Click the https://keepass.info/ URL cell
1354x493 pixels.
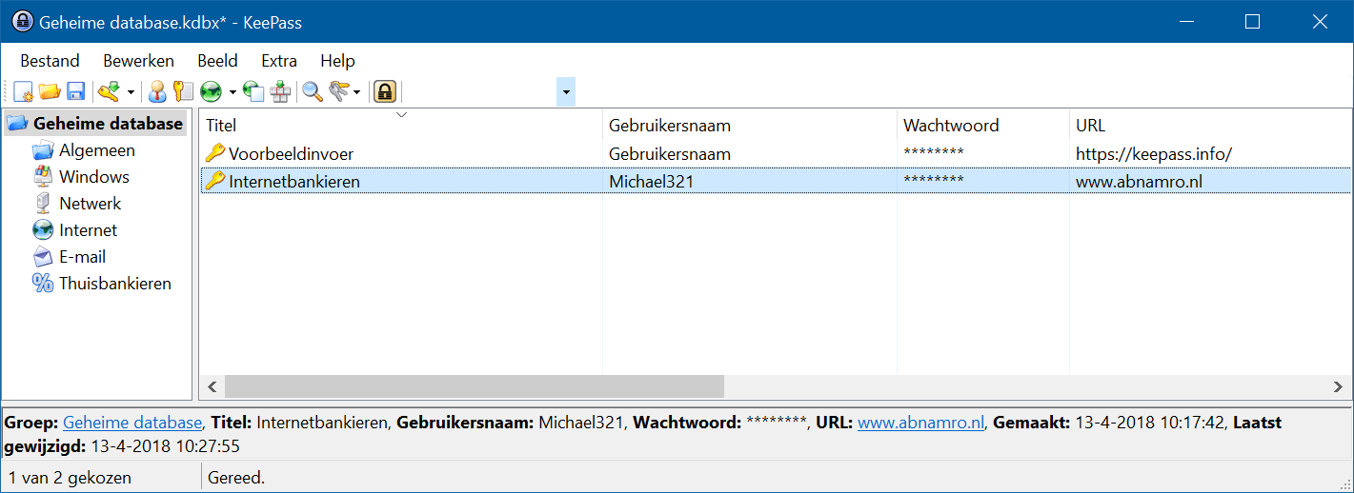coord(1155,154)
